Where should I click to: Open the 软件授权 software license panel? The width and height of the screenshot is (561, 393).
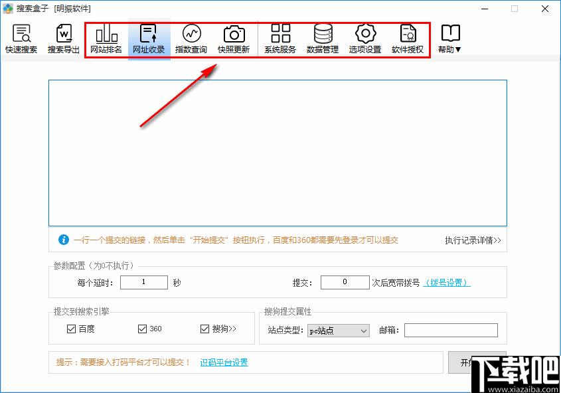[408, 39]
